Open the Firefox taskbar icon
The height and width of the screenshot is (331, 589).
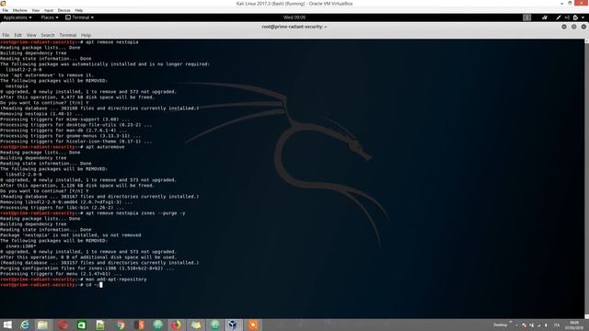[176, 325]
